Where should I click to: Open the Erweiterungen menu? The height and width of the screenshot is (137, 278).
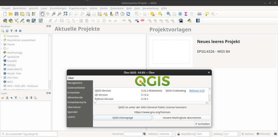tap(78, 8)
